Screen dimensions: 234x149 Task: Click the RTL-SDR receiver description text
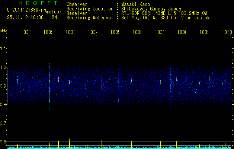point(164,13)
